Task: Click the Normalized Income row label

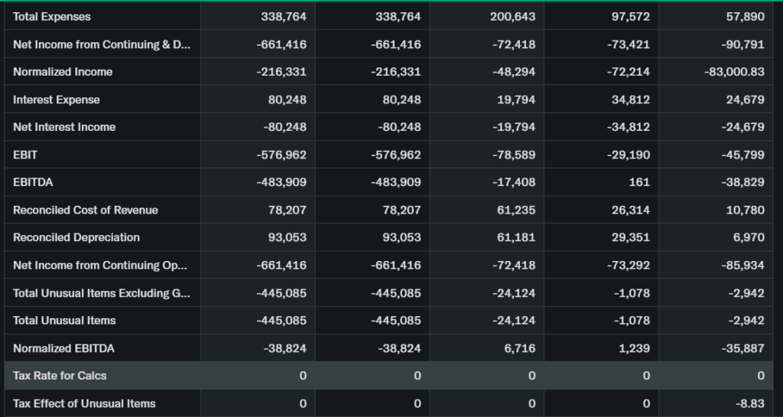Action: 63,72
